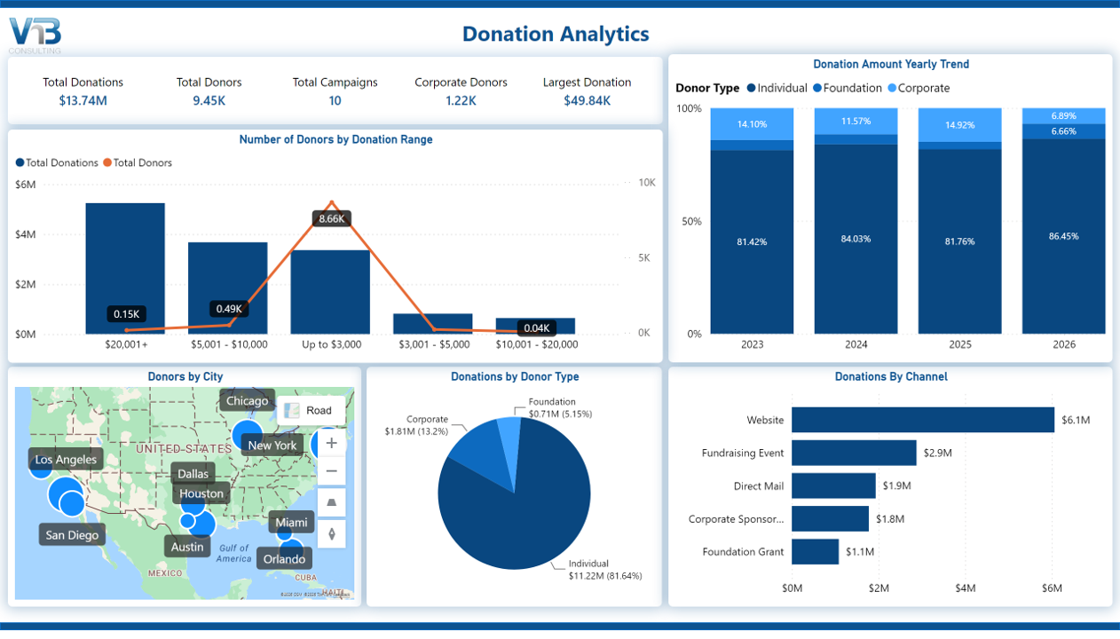
Task: Select the $10,001 - $20,000 bar
Action: [x=535, y=326]
